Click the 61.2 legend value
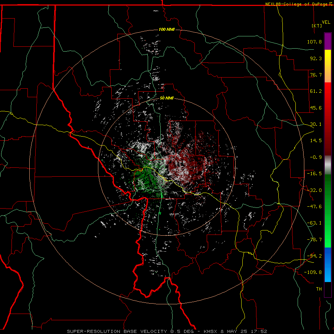Screen dimensions: 334x334 316,91
